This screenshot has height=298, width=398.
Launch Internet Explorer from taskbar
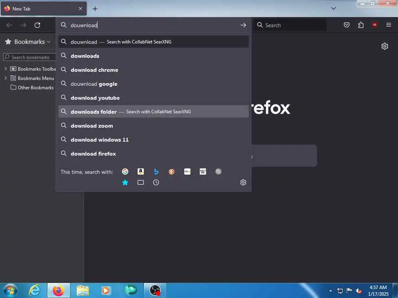[35, 290]
